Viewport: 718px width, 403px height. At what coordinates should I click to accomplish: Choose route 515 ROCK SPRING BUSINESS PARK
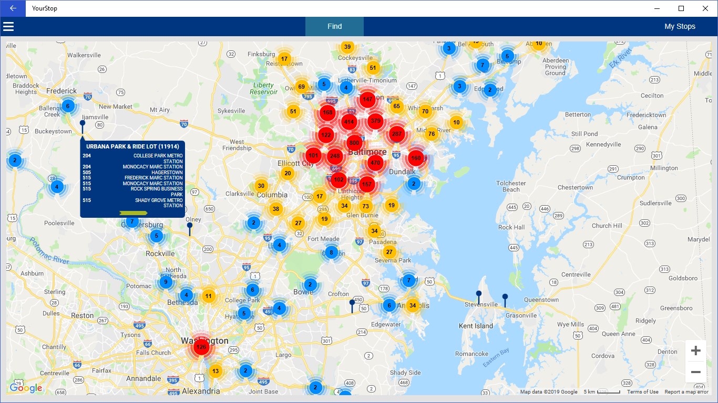tap(132, 192)
